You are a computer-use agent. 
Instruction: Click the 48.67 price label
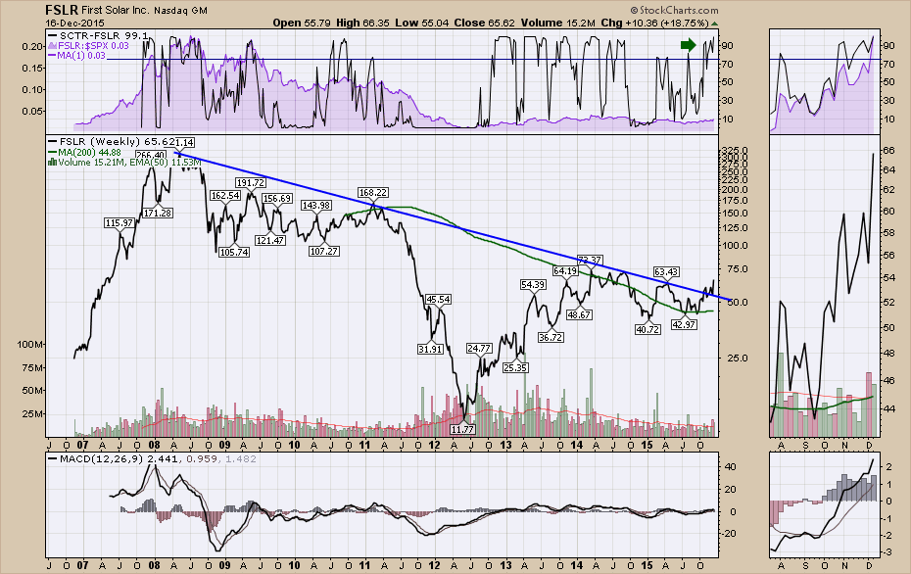[579, 314]
